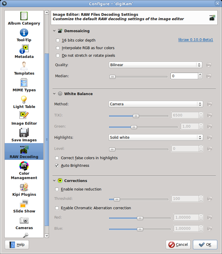
Task: Open the Color Management ICC icon
Action: pyautogui.click(x=24, y=166)
